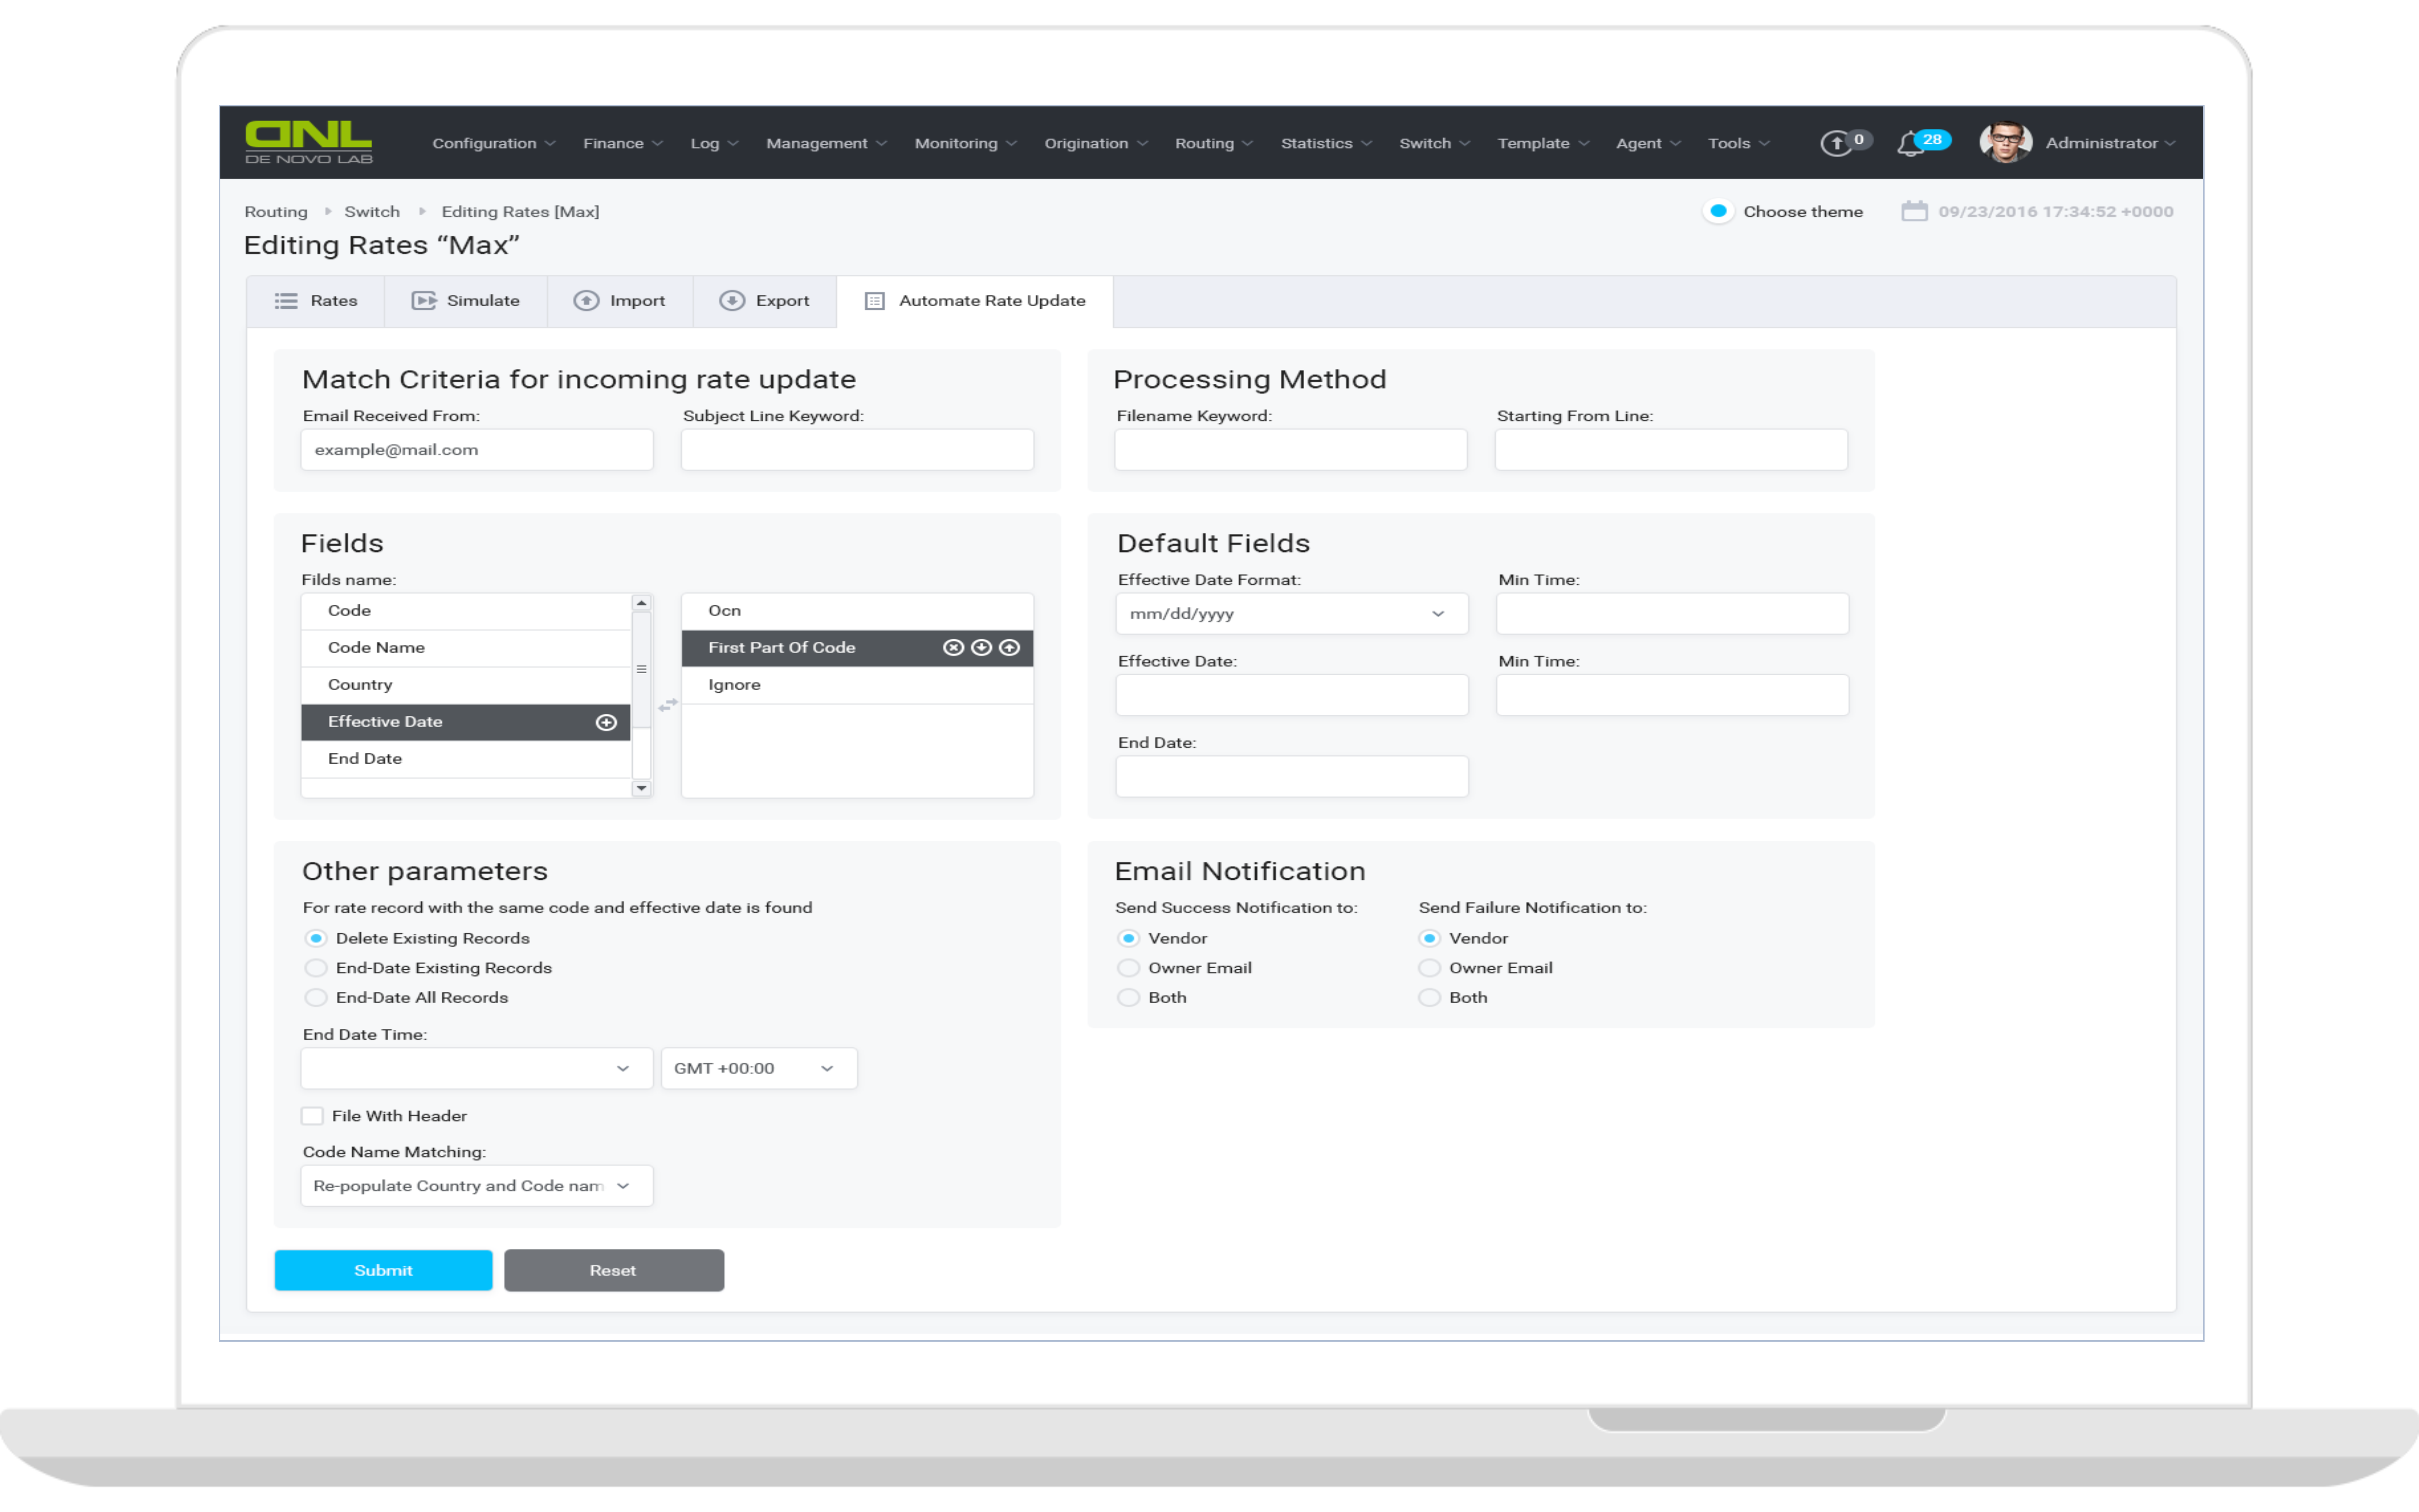Screen dimensions: 2419x1512
Task: Go to Switch in the breadcrumb
Action: (x=372, y=212)
